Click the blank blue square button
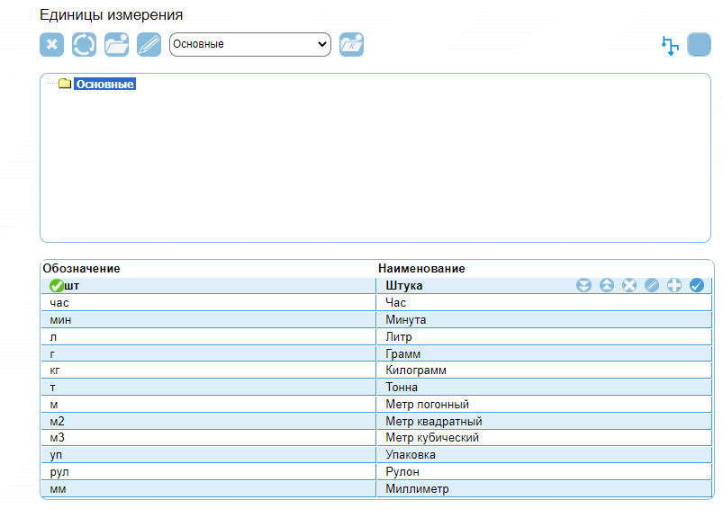 (699, 44)
